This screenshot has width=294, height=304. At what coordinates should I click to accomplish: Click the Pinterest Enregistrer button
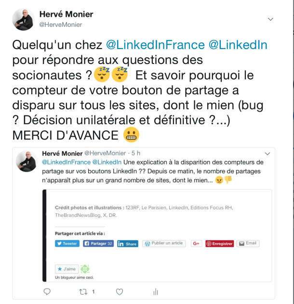pos(220,244)
